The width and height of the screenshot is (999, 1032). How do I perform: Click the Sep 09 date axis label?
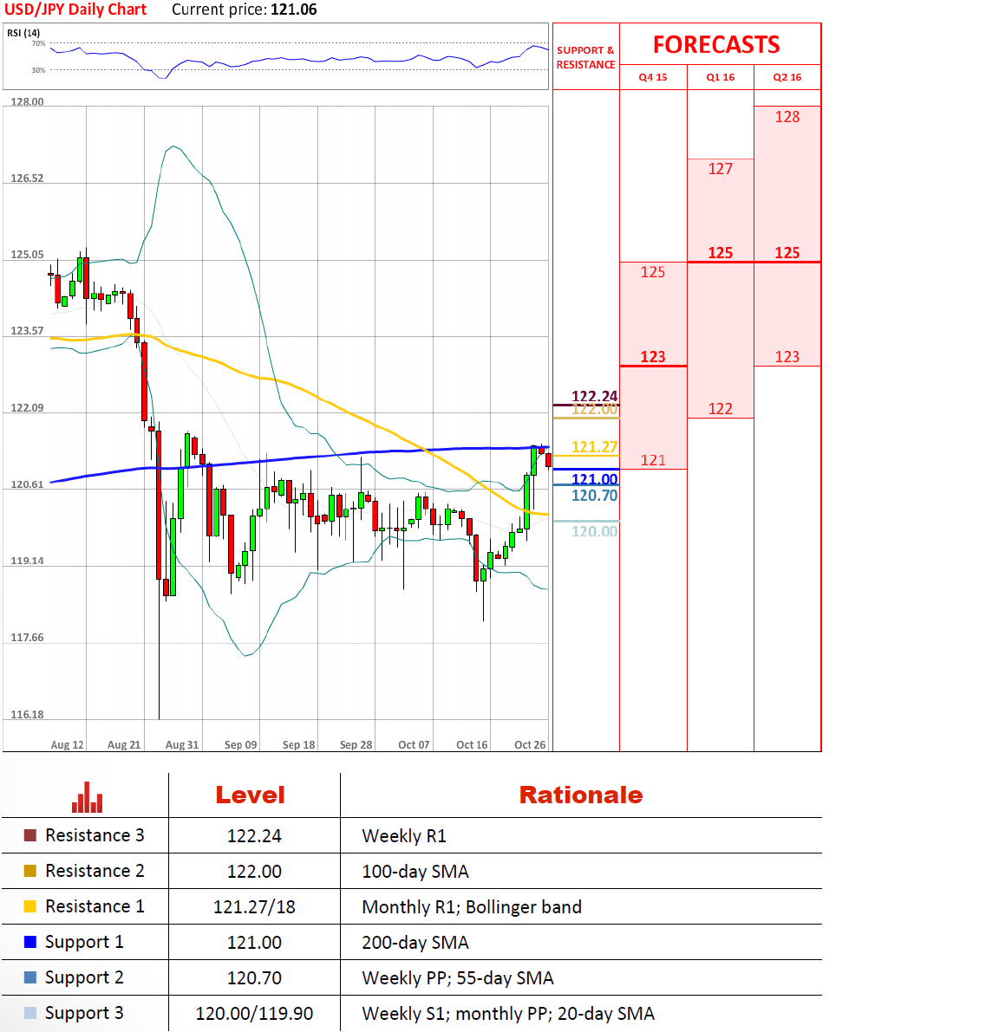(x=240, y=745)
